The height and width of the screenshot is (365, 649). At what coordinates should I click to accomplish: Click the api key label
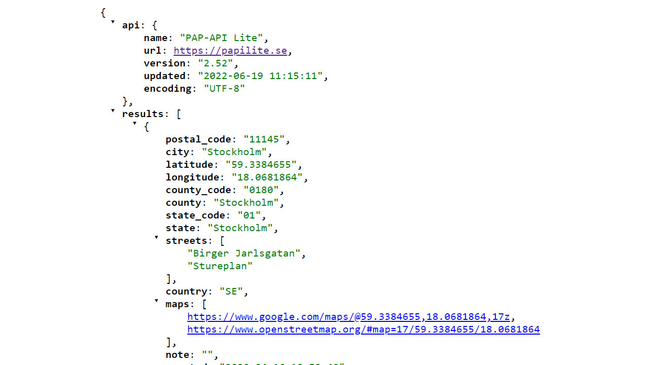(x=131, y=25)
